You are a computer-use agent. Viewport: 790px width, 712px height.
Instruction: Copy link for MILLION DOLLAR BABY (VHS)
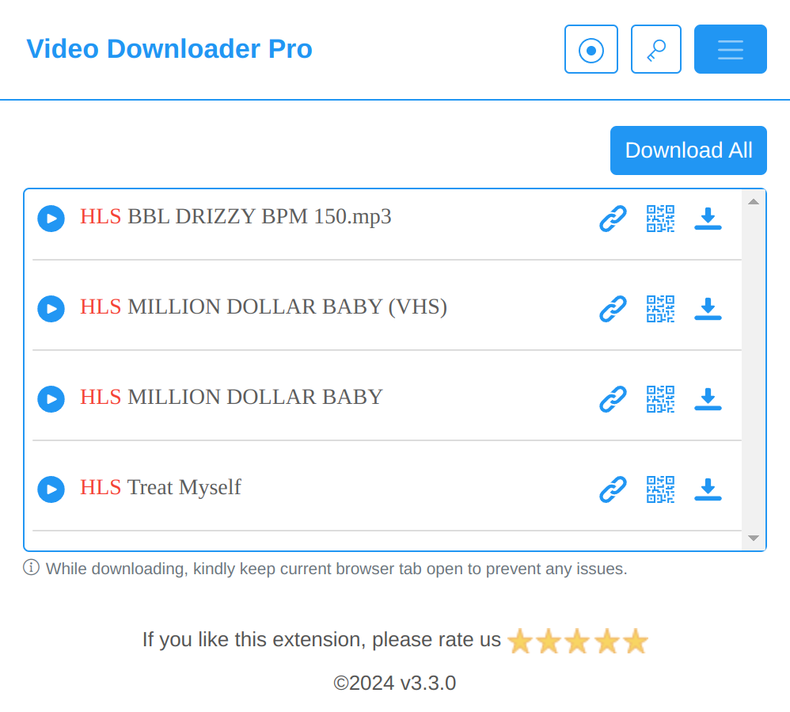tap(613, 308)
